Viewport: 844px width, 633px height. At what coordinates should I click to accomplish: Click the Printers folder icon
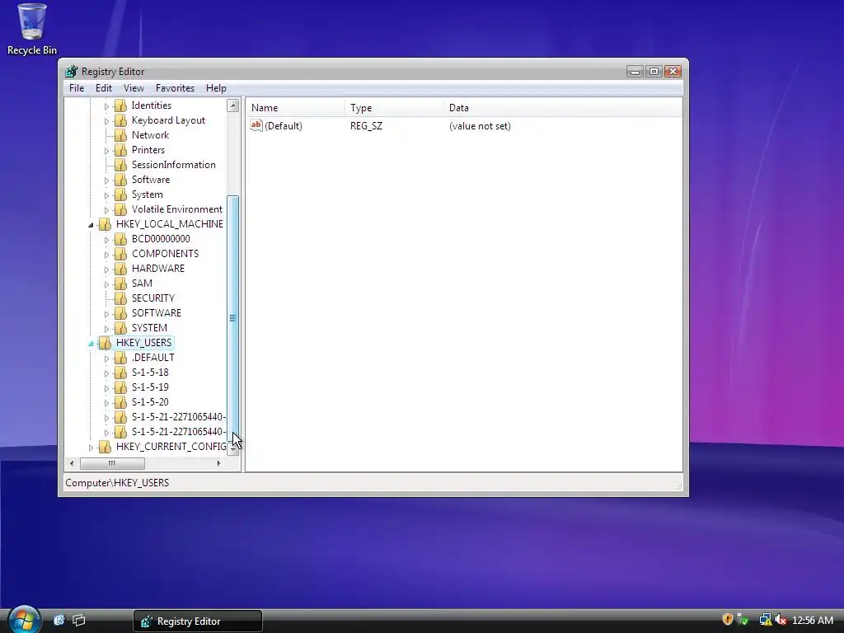(120, 150)
